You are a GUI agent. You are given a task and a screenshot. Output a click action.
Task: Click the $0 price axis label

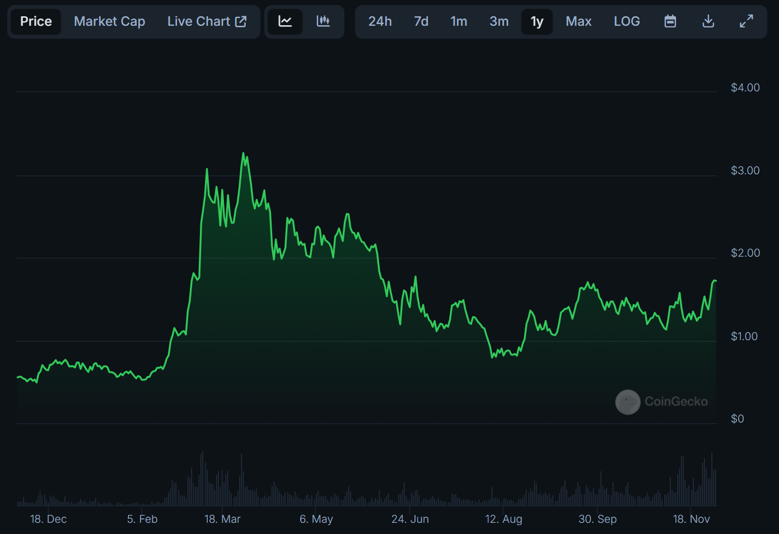(x=738, y=419)
